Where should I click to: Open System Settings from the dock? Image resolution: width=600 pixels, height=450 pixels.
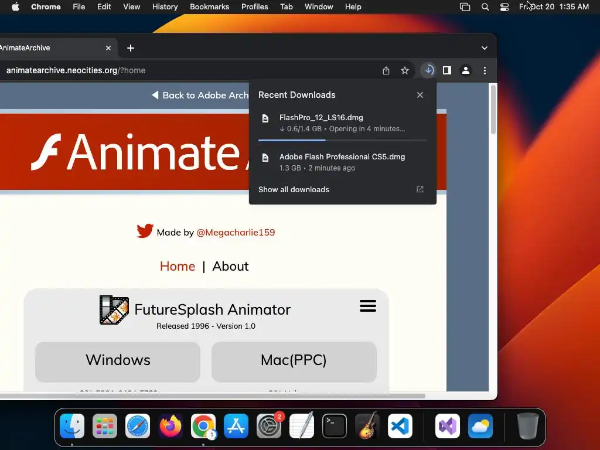pyautogui.click(x=268, y=426)
